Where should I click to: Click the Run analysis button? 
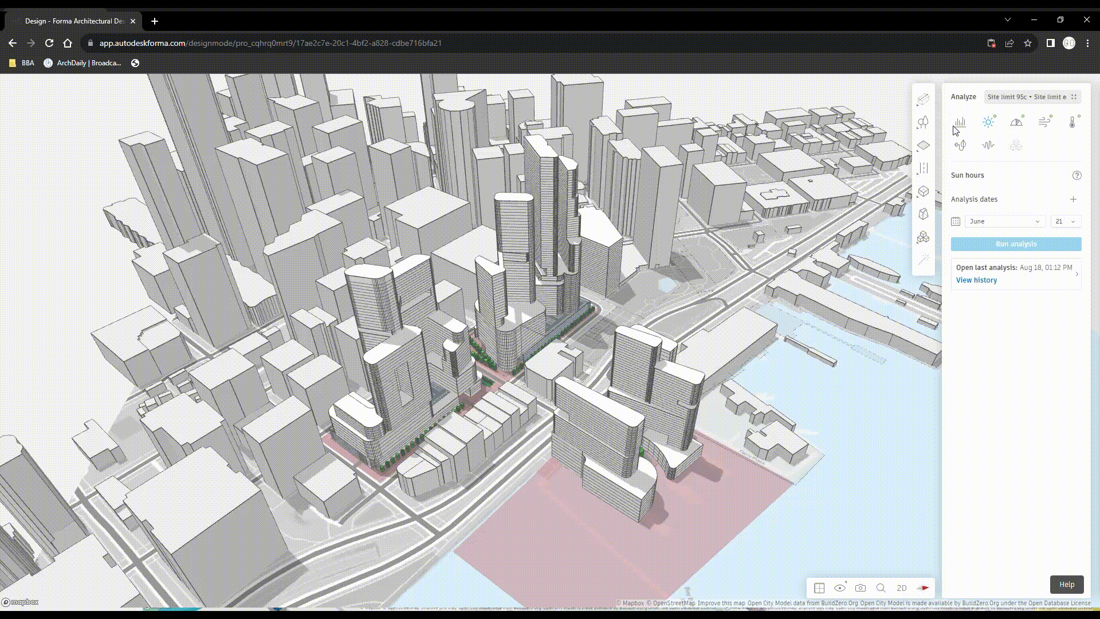[x=1016, y=244]
